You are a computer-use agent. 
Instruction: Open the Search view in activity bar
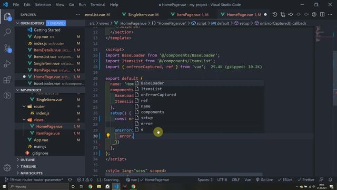coord(7,32)
